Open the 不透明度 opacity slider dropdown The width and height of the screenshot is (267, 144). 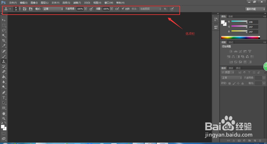tap(85, 9)
